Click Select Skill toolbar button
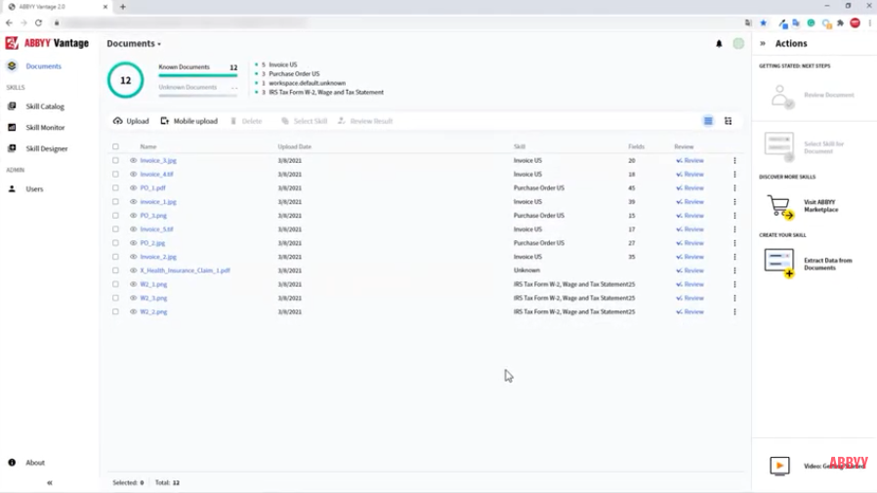Viewport: 877px width, 493px height. 305,121
